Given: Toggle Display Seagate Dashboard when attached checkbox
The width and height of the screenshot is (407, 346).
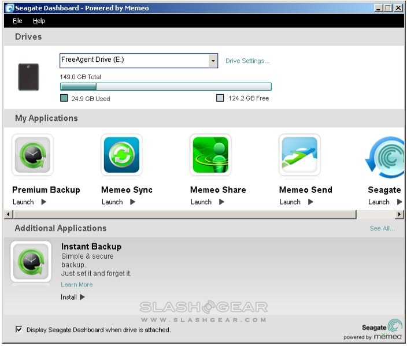Looking at the screenshot, I should click(19, 329).
